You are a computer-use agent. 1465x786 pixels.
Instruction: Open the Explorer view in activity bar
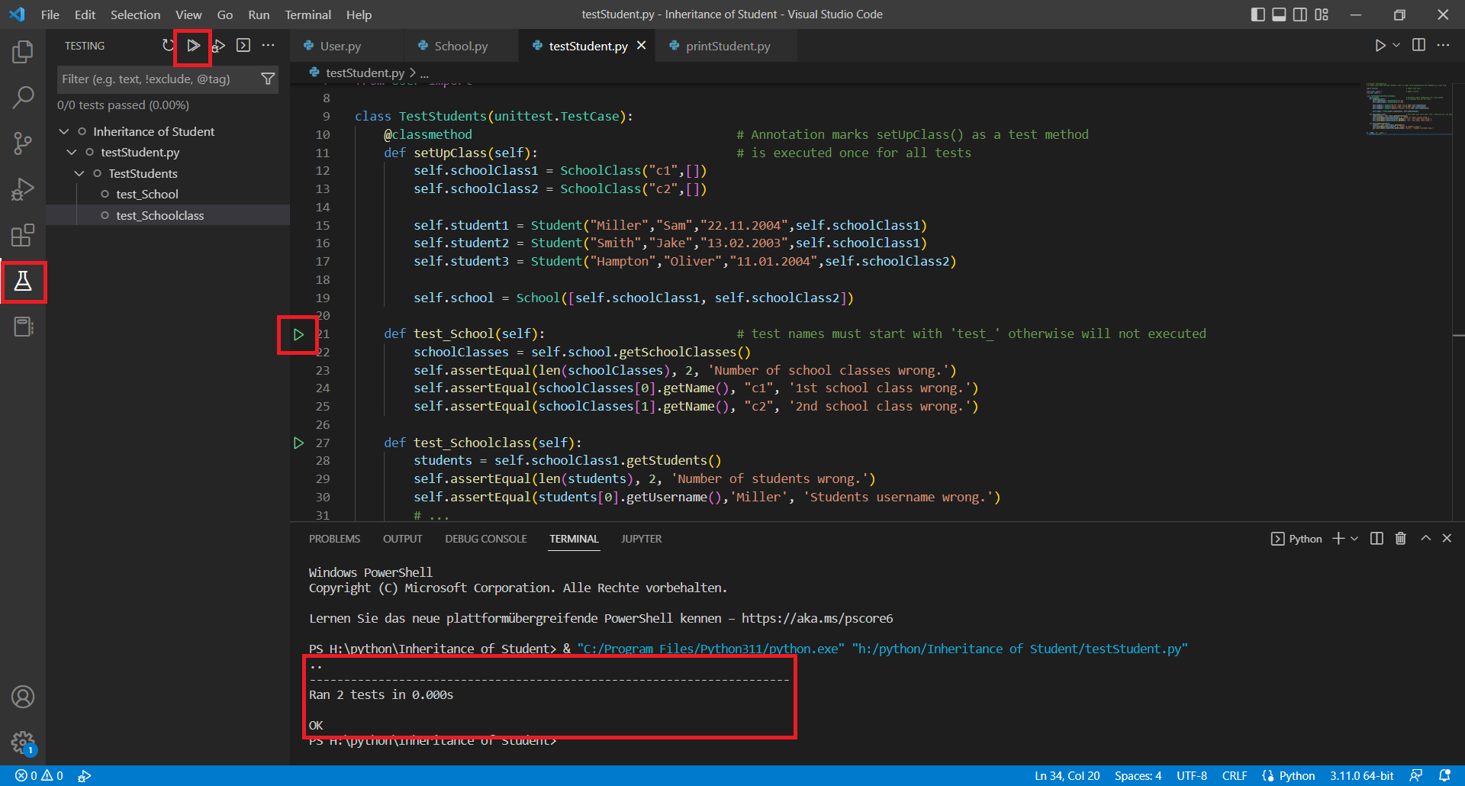tap(23, 52)
